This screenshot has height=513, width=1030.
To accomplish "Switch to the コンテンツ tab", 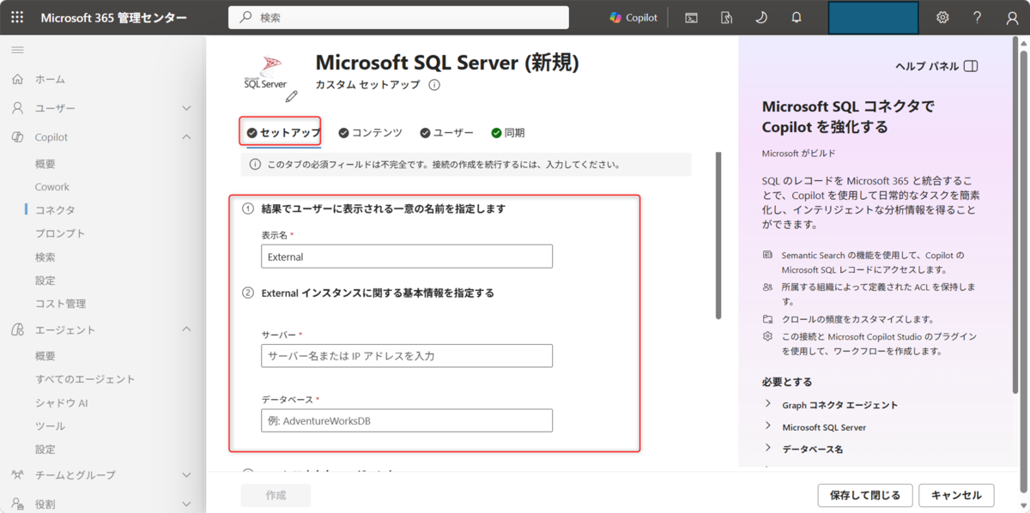I will [x=370, y=133].
